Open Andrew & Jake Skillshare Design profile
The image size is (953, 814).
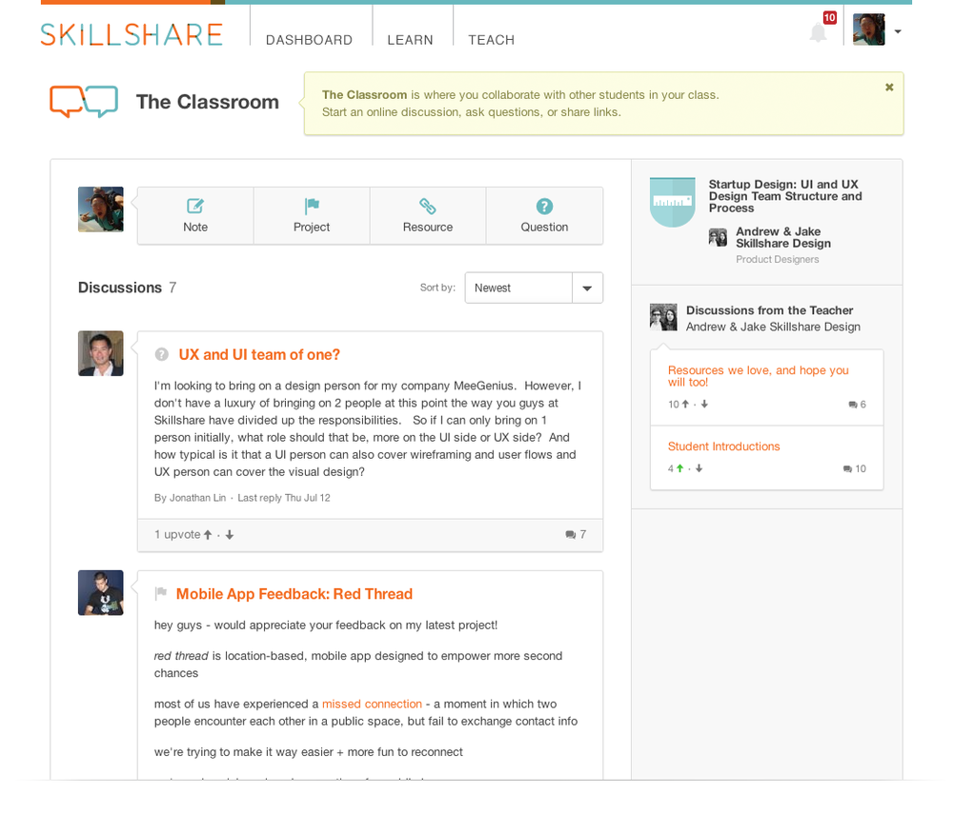tap(783, 237)
